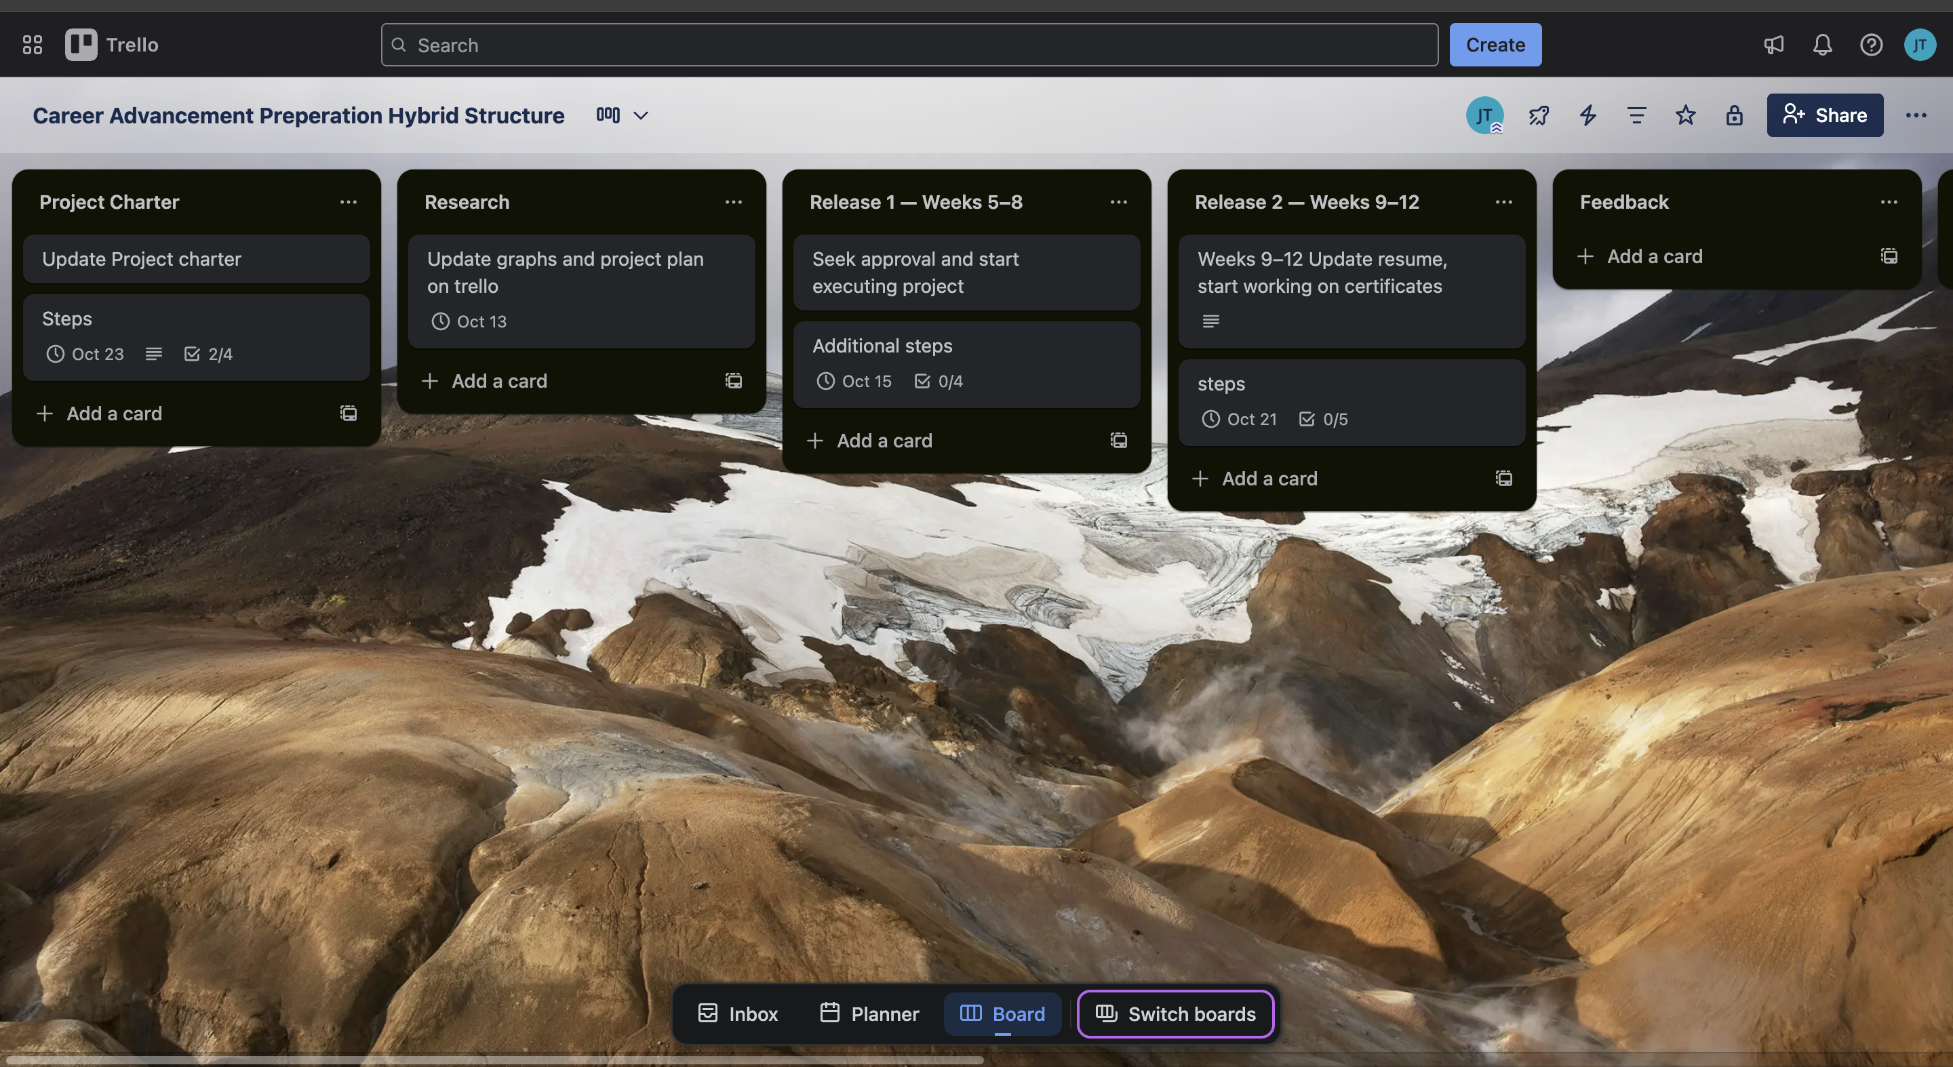Create card from template in the Feedback list
1953x1067 pixels.
[x=1889, y=256]
